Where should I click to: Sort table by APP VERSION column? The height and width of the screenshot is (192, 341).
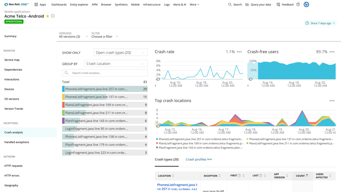point(287,176)
